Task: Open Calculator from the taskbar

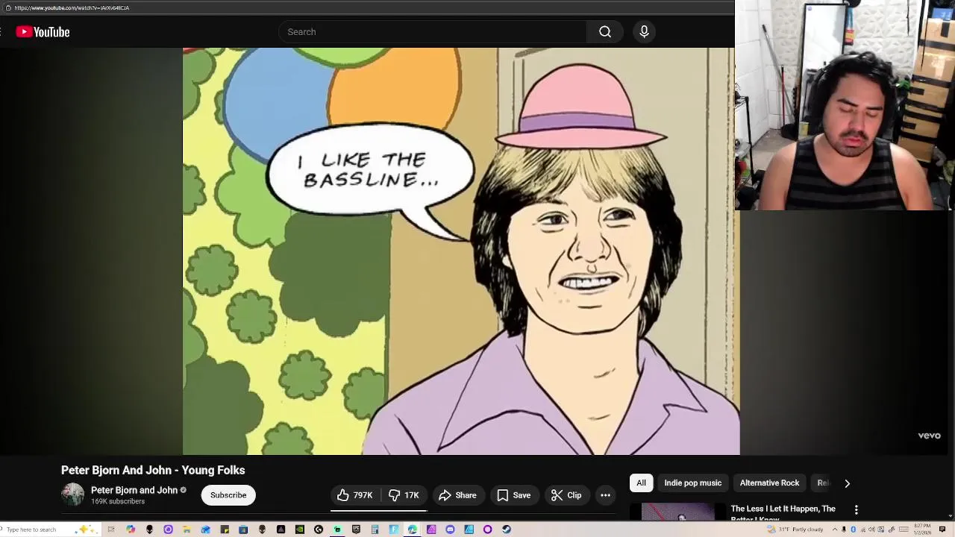Action: [375, 530]
